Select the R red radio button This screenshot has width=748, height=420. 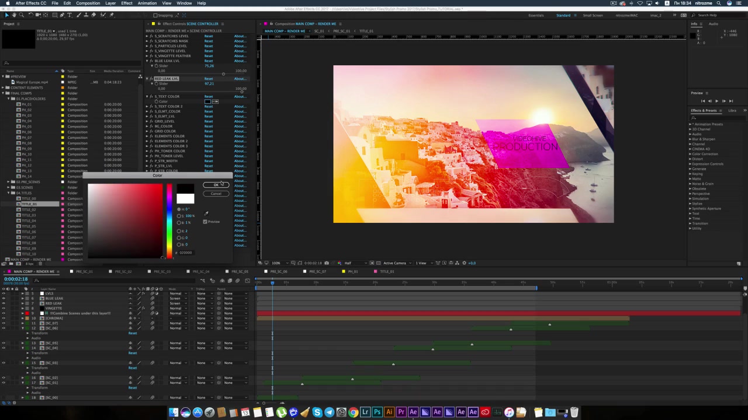coord(179,231)
